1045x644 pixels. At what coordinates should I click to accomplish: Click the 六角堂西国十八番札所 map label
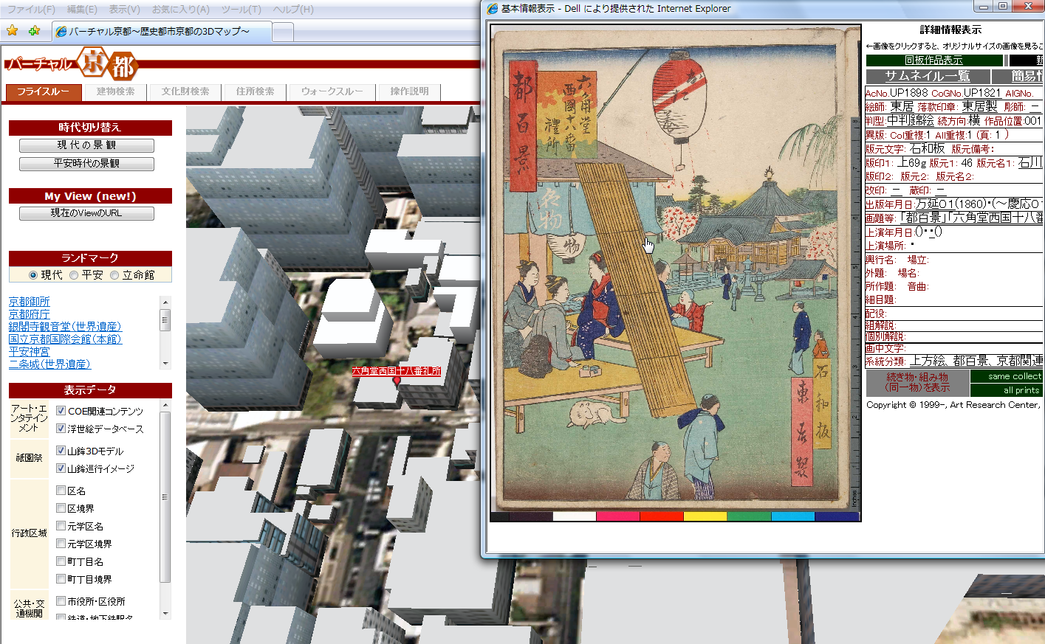coord(396,371)
